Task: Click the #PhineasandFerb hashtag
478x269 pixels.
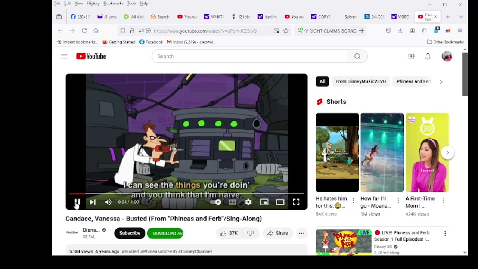Action: click(x=159, y=251)
